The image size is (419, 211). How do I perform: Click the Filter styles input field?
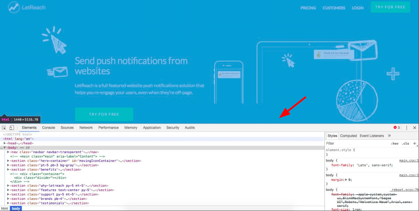pos(356,144)
